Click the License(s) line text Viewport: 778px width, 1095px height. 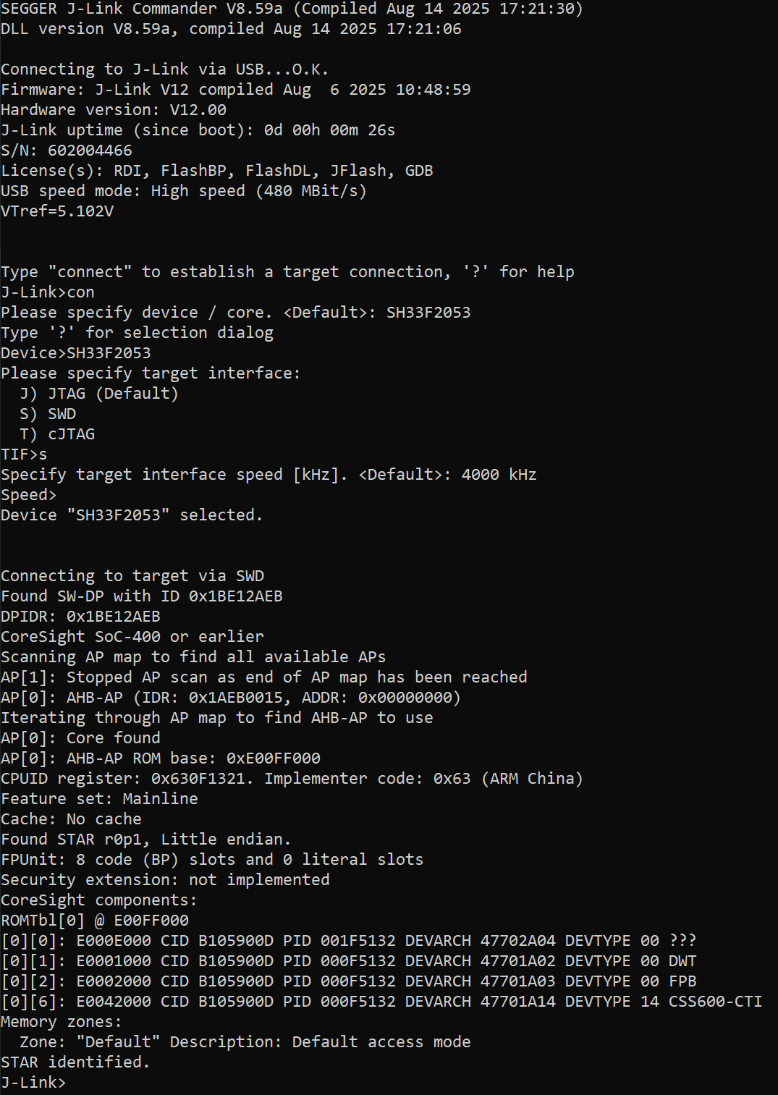217,170
